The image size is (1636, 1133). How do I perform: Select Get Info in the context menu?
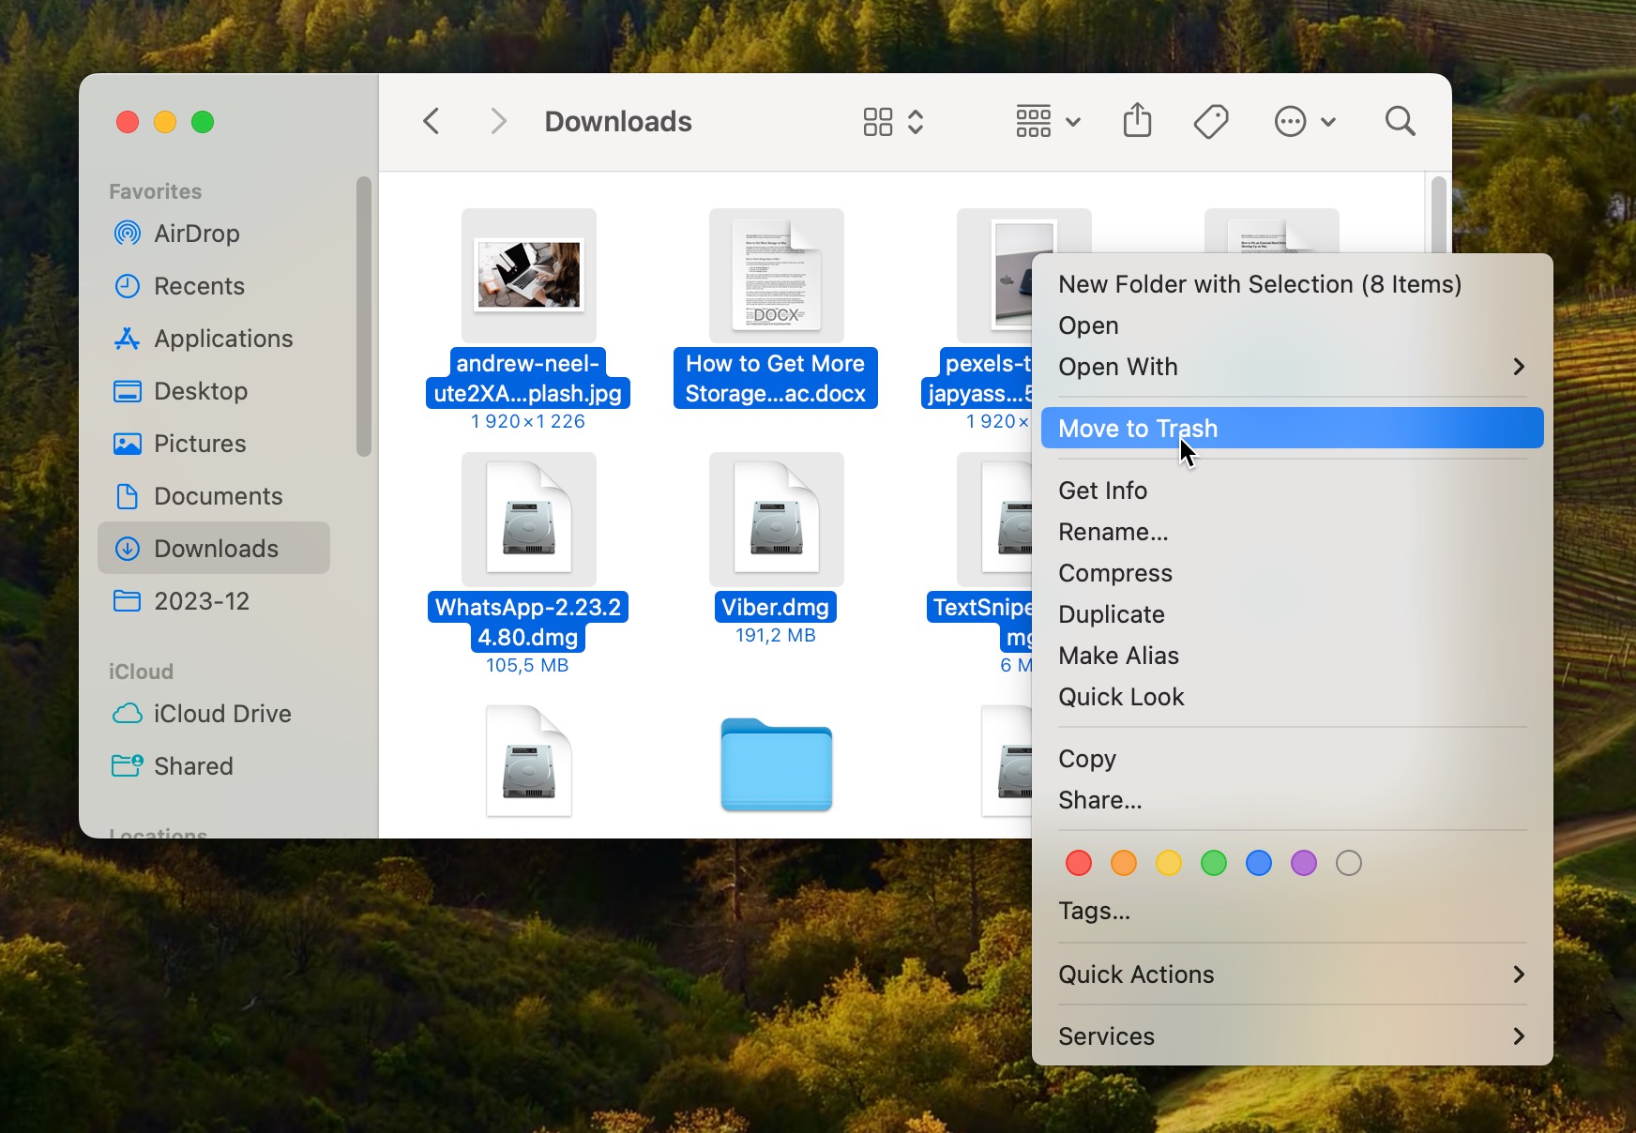pos(1102,490)
